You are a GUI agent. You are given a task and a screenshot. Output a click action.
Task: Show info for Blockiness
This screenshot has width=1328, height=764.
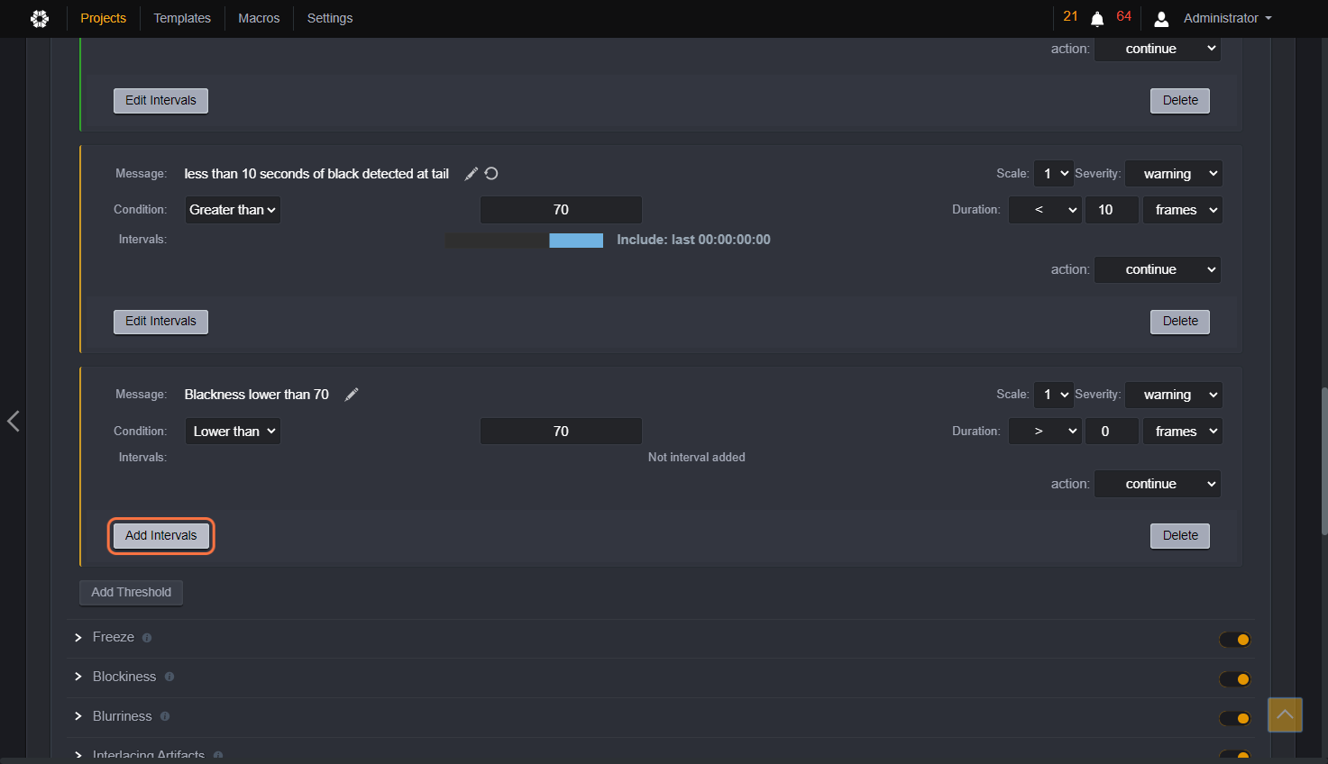click(169, 678)
